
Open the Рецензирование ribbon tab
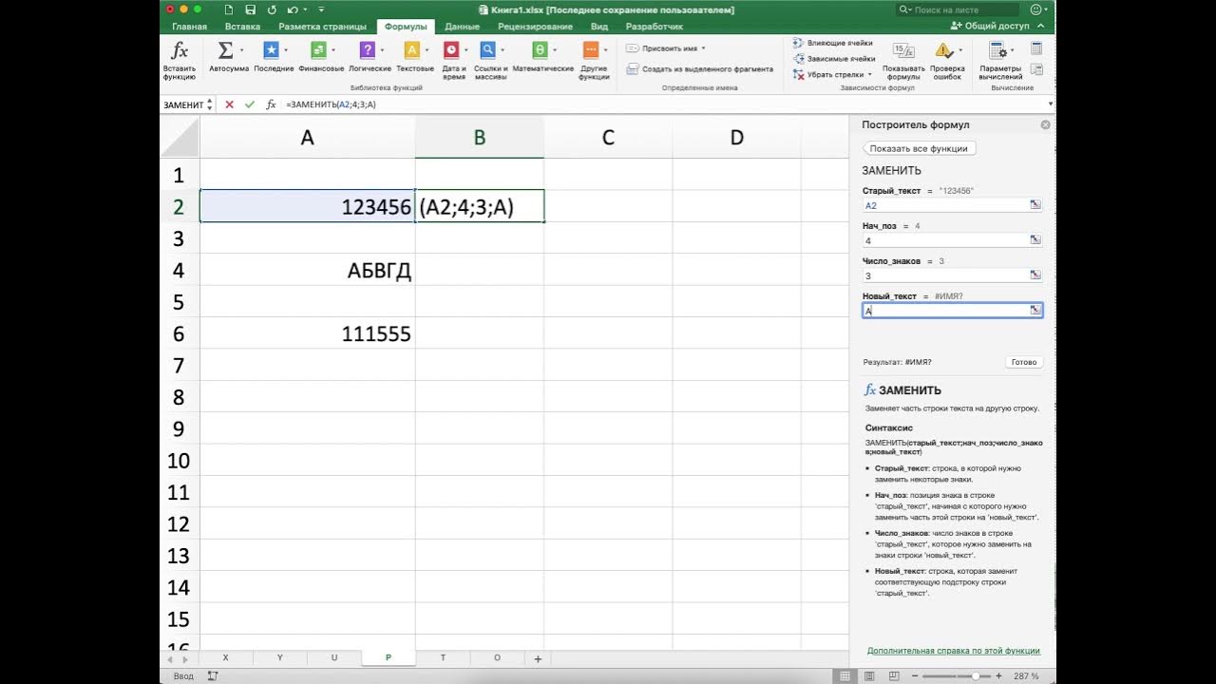point(535,27)
